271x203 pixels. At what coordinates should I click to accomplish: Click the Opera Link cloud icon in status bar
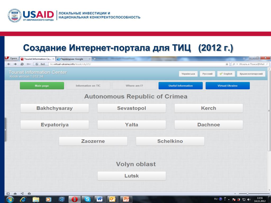(x=15, y=193)
